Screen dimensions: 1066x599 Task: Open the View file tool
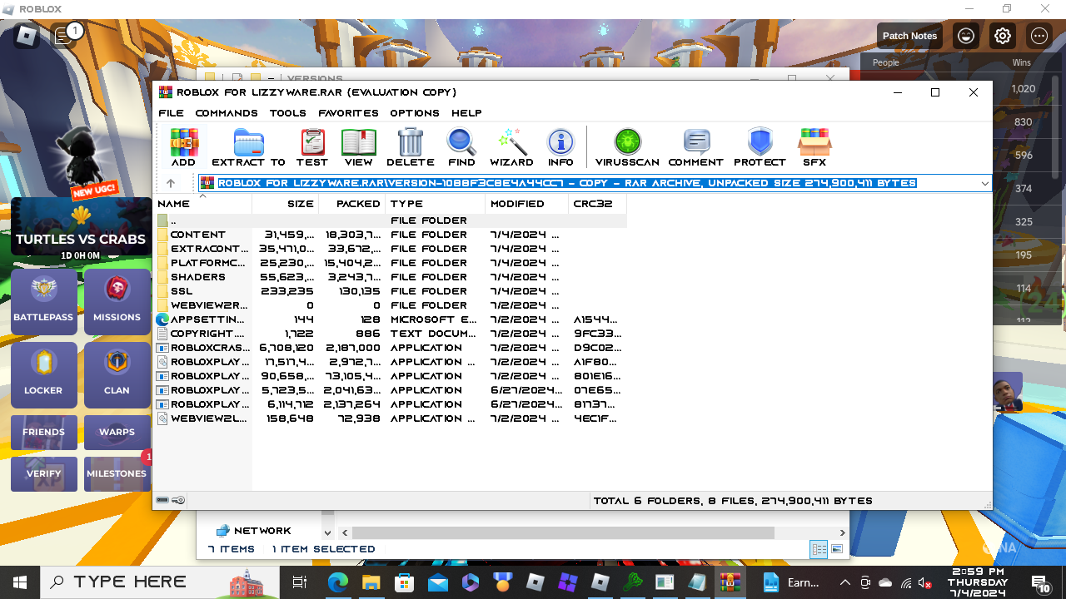coord(358,147)
